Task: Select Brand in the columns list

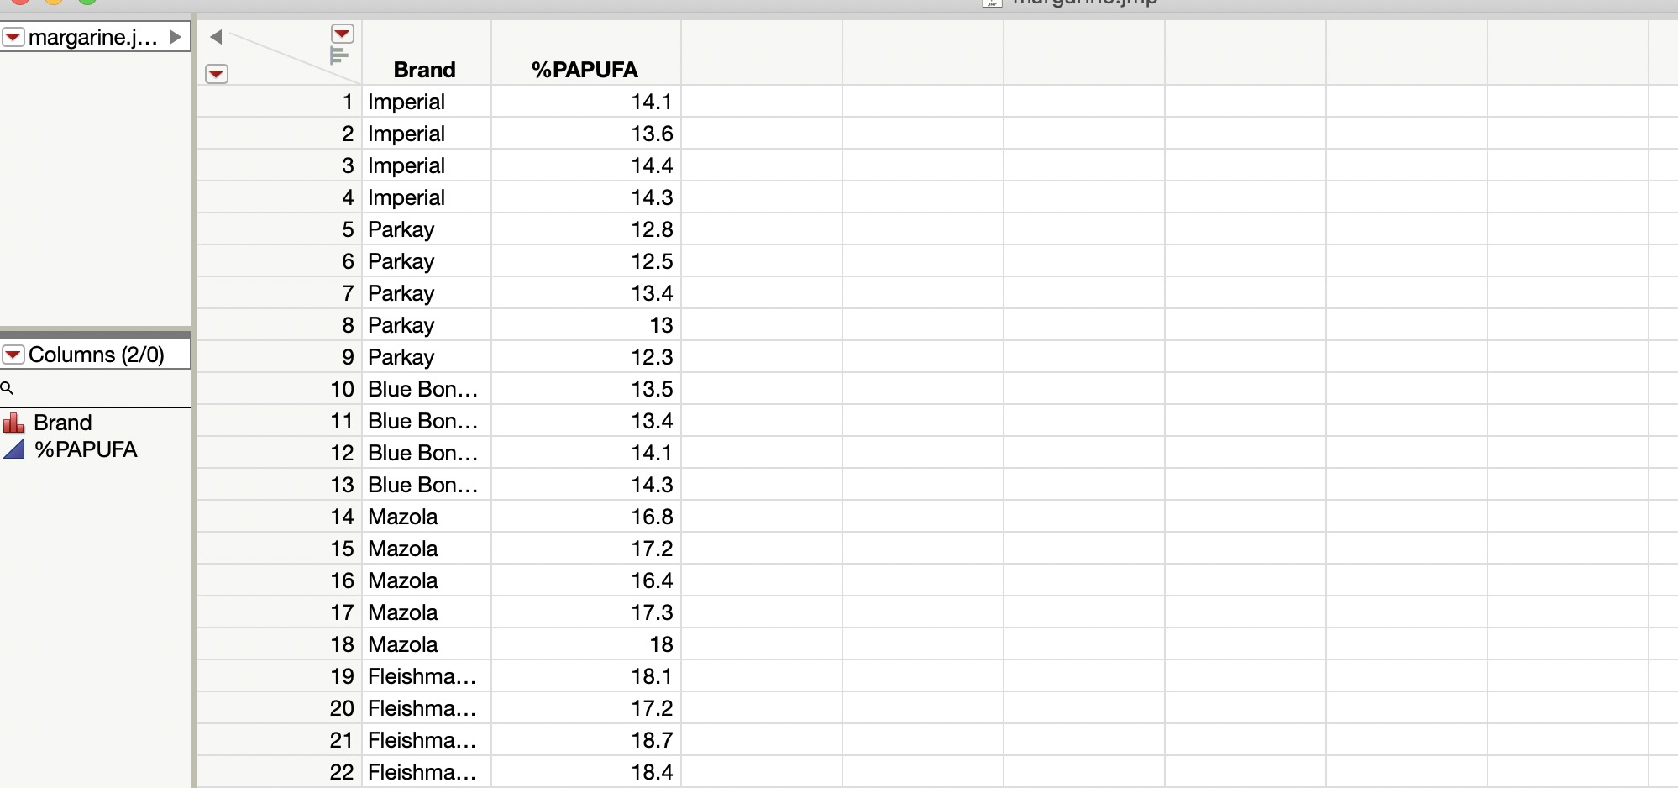Action: coord(63,423)
